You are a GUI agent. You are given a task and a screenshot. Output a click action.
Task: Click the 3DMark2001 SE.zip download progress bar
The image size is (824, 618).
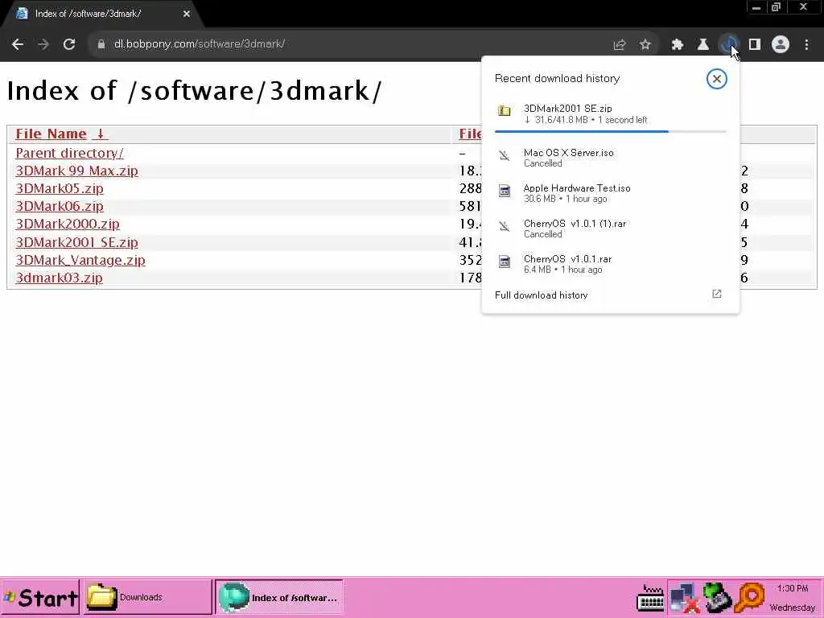611,131
